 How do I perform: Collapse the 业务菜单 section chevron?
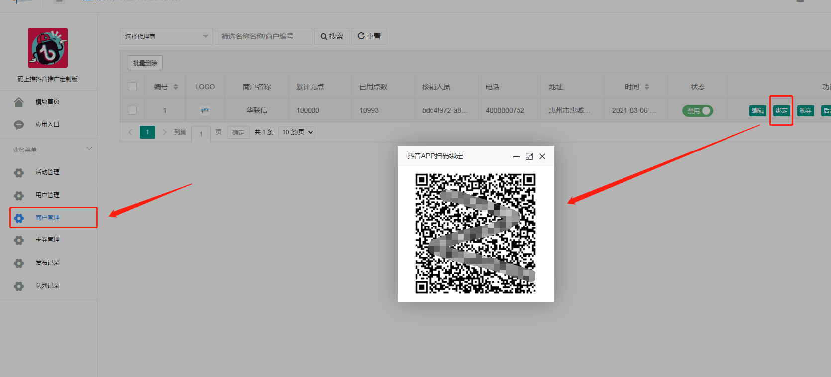89,149
